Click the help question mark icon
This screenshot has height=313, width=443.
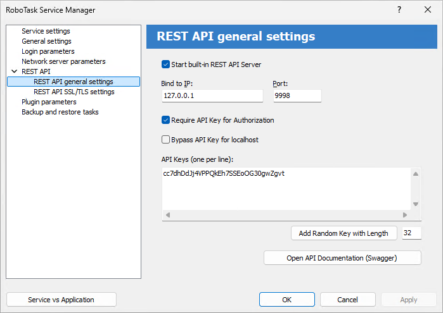(399, 10)
